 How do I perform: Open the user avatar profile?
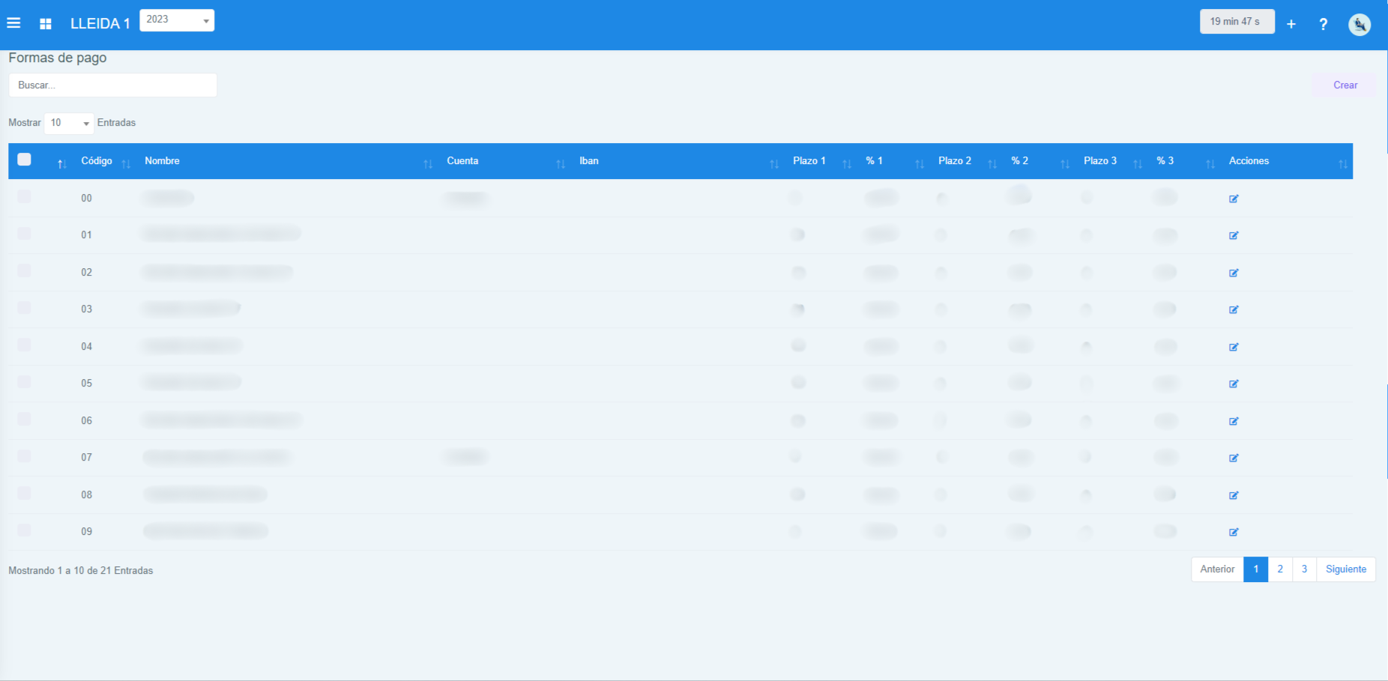[1360, 24]
